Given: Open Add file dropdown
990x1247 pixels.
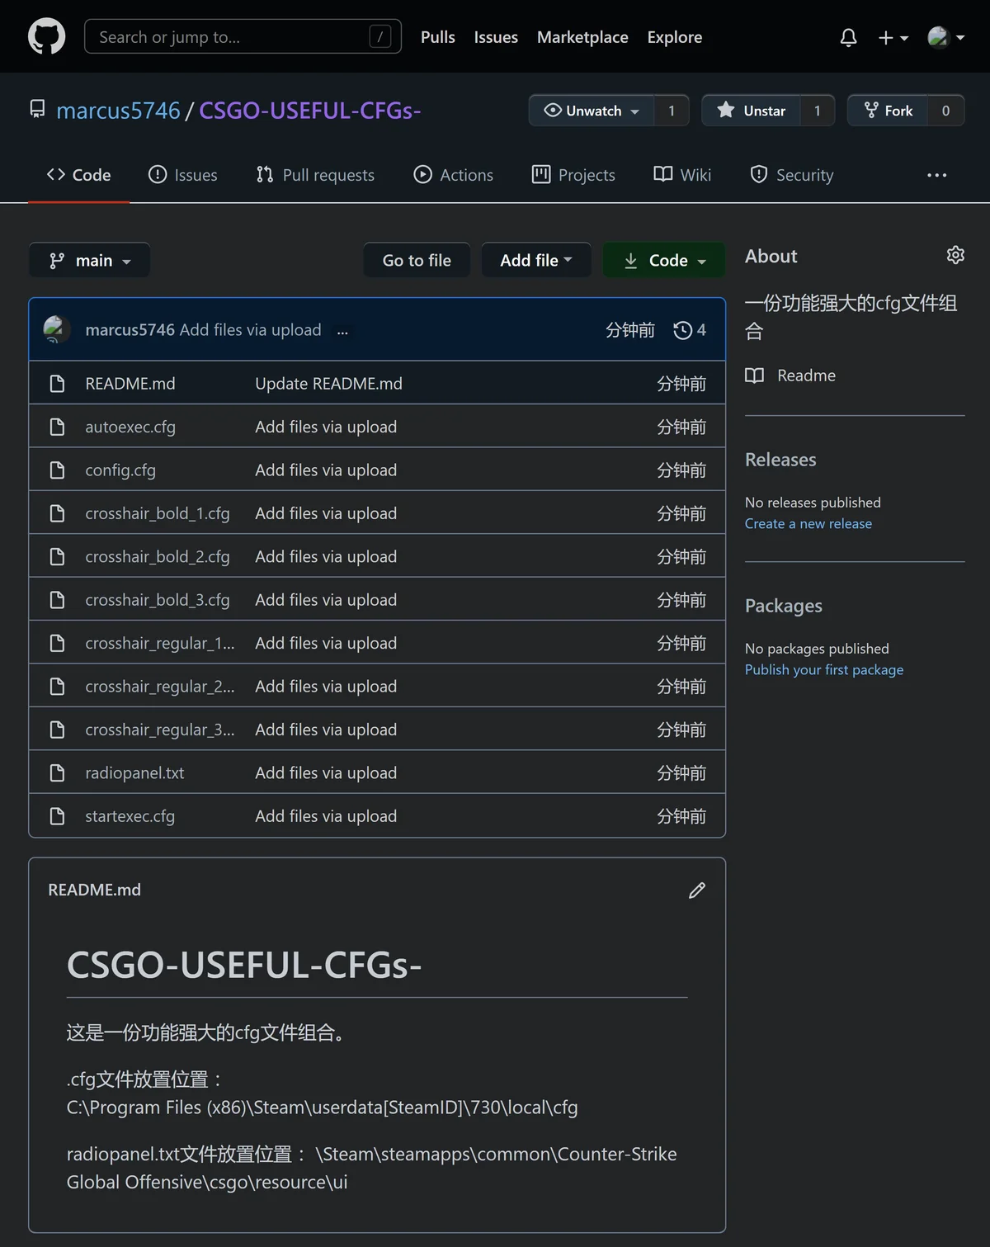Looking at the screenshot, I should (536, 260).
